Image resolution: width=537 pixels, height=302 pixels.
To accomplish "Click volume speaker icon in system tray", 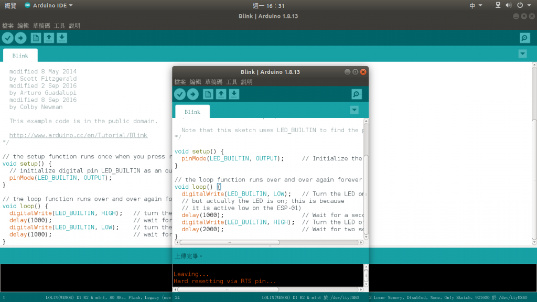I will 509,5.
